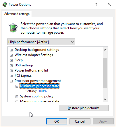Screen dimensions: 116x127
Task: Click the 100% setting value
Action: tap(42, 91)
